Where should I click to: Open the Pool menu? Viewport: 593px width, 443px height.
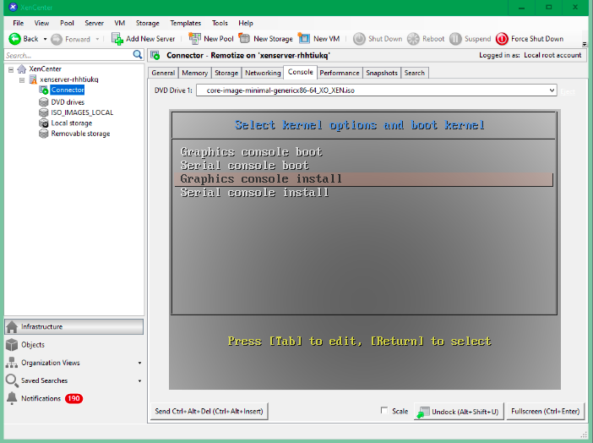[67, 23]
